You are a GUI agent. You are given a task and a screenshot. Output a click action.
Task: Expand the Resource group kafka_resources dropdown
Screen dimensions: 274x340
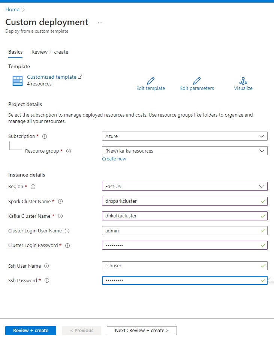point(185,151)
